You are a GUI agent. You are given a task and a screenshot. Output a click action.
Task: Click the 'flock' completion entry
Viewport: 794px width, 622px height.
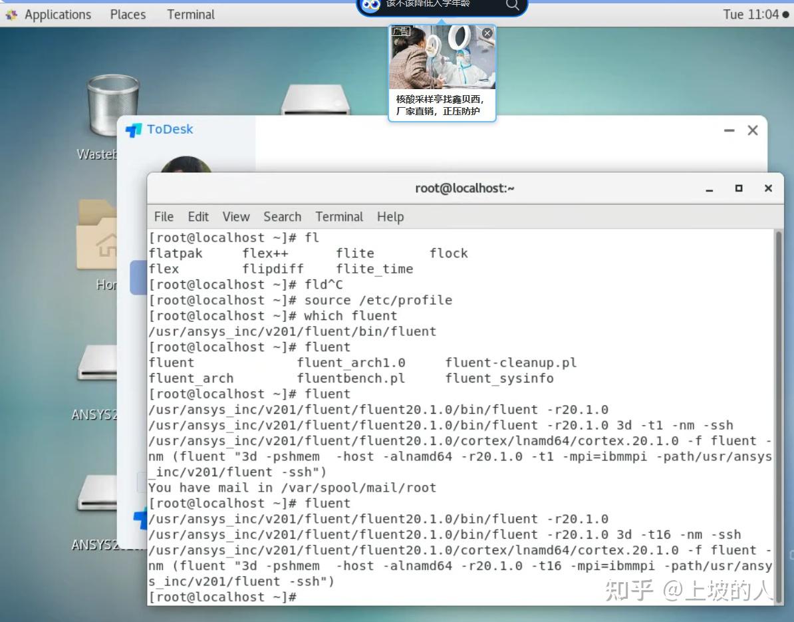tap(449, 253)
